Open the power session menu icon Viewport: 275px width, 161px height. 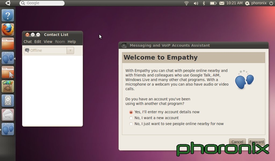(x=271, y=3)
